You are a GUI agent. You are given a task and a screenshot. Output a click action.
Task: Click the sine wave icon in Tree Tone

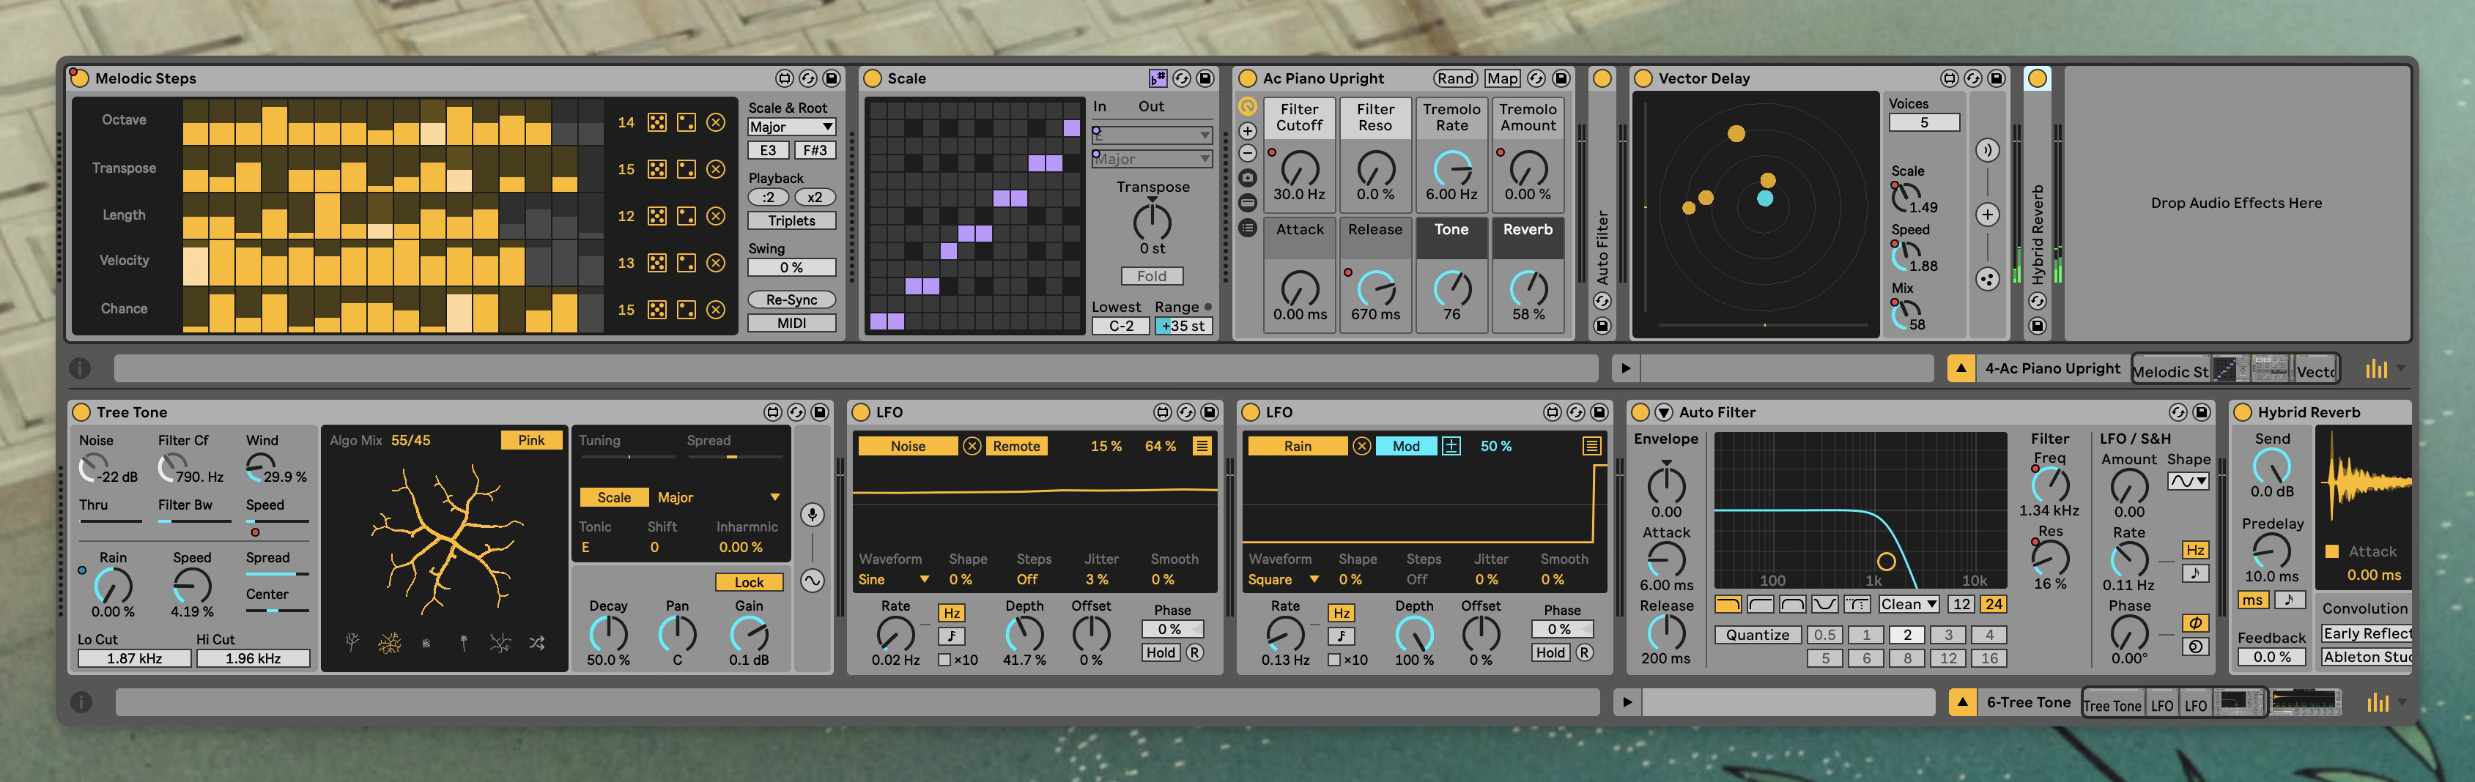click(x=812, y=580)
